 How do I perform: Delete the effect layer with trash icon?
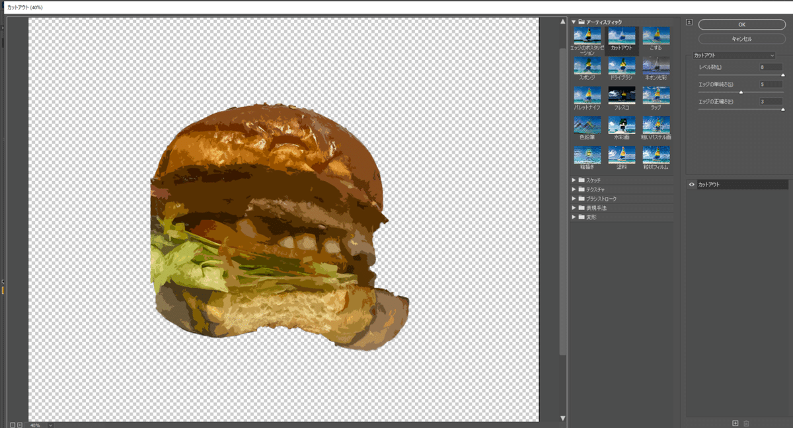[746, 423]
